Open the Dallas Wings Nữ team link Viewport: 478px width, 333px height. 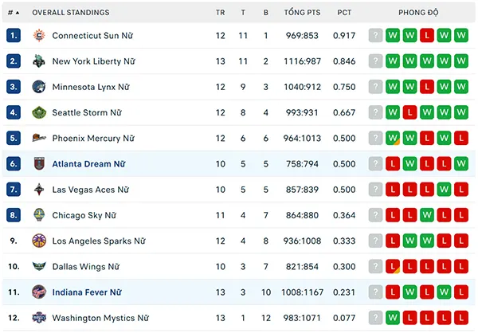pyautogui.click(x=86, y=266)
